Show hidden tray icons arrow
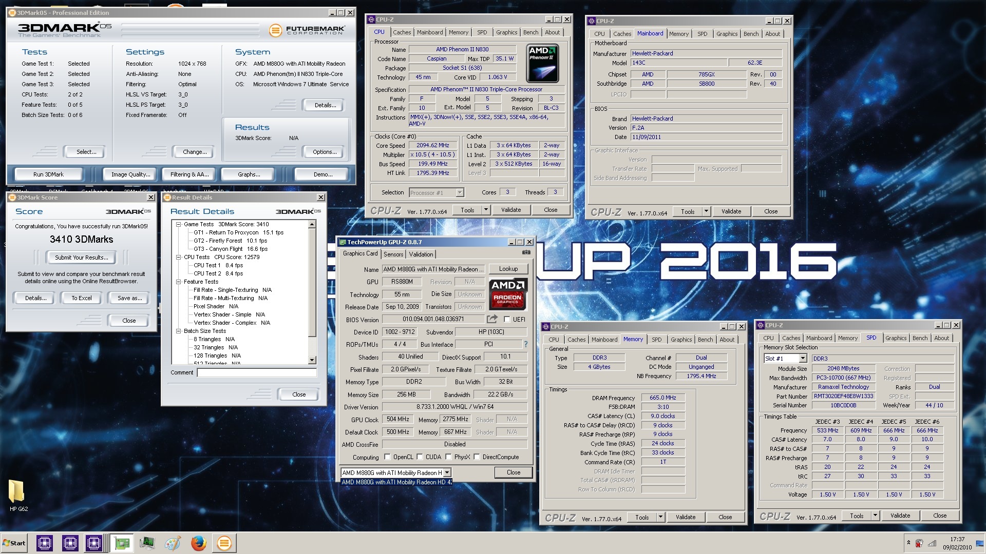The image size is (986, 554). 908,543
